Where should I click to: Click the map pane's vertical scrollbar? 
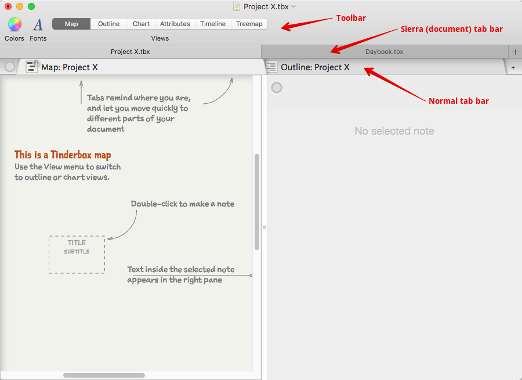point(257,201)
